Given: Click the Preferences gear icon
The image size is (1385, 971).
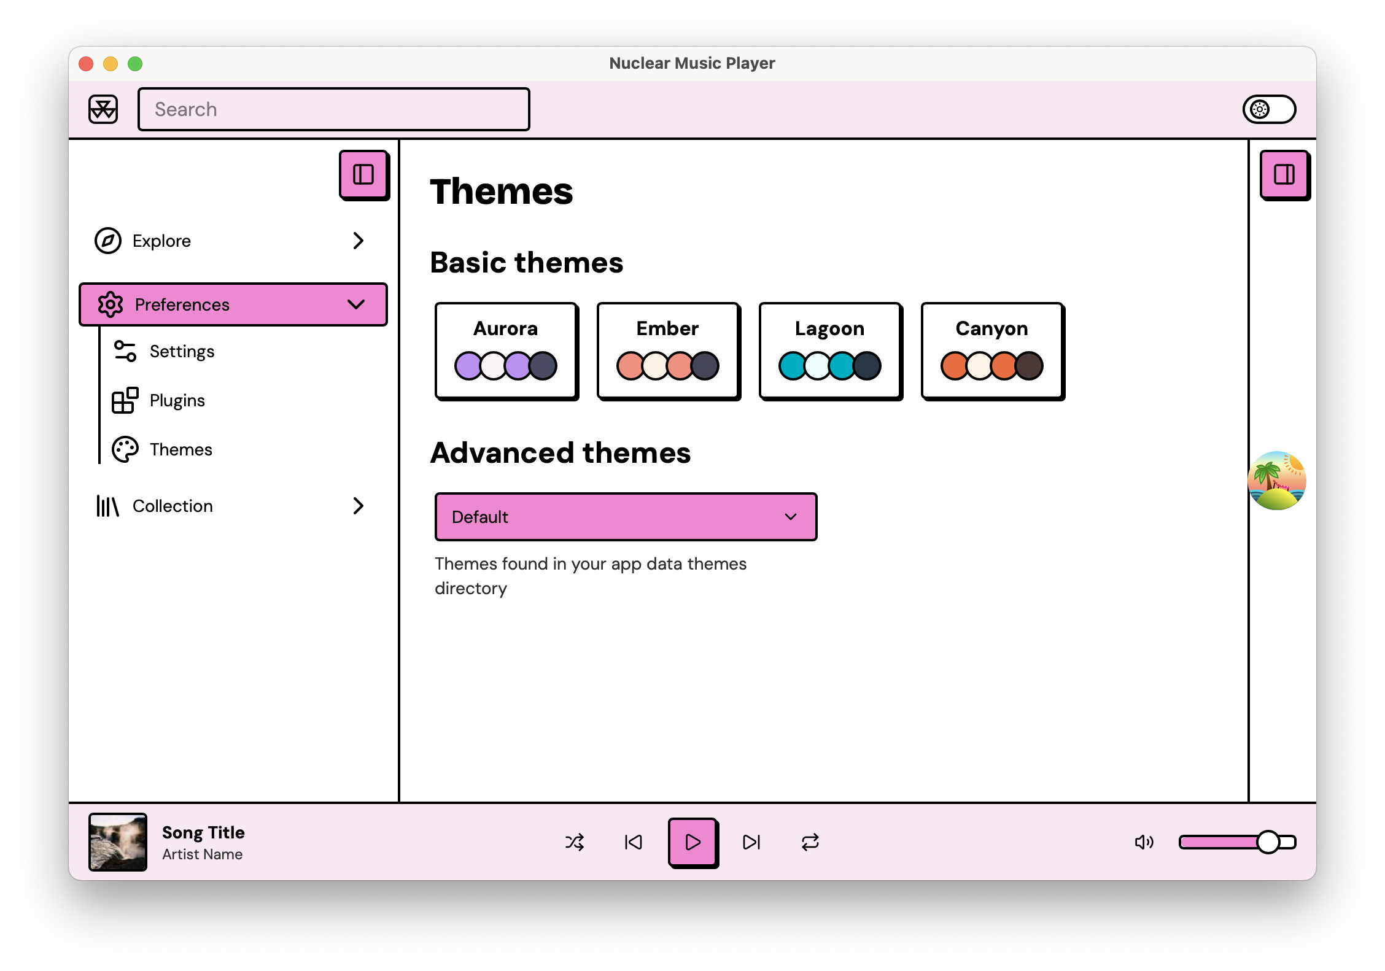Looking at the screenshot, I should point(111,304).
